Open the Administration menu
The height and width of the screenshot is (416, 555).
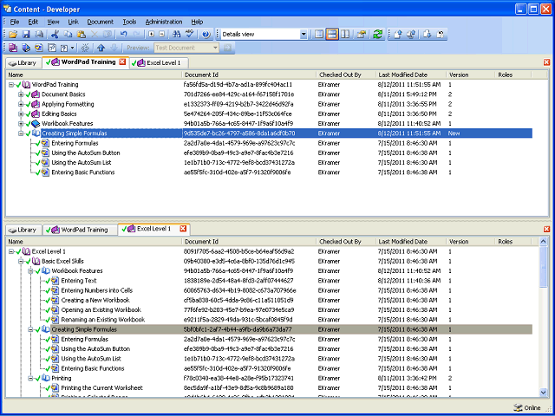point(164,22)
